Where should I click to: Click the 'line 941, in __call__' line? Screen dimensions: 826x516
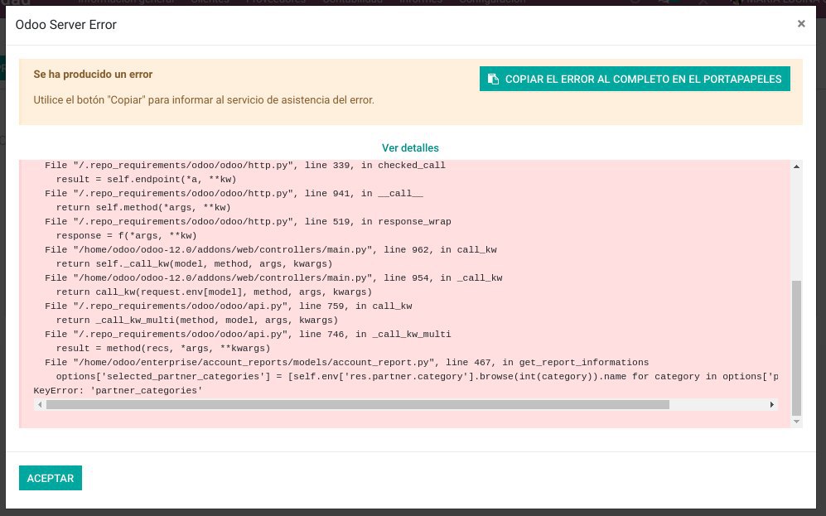(234, 193)
